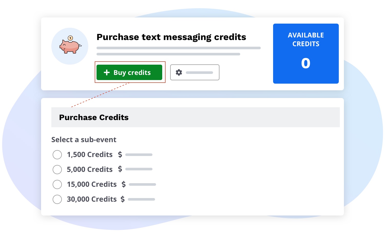Click the coin above the piggy bank
The height and width of the screenshot is (235, 385).
(71, 38)
